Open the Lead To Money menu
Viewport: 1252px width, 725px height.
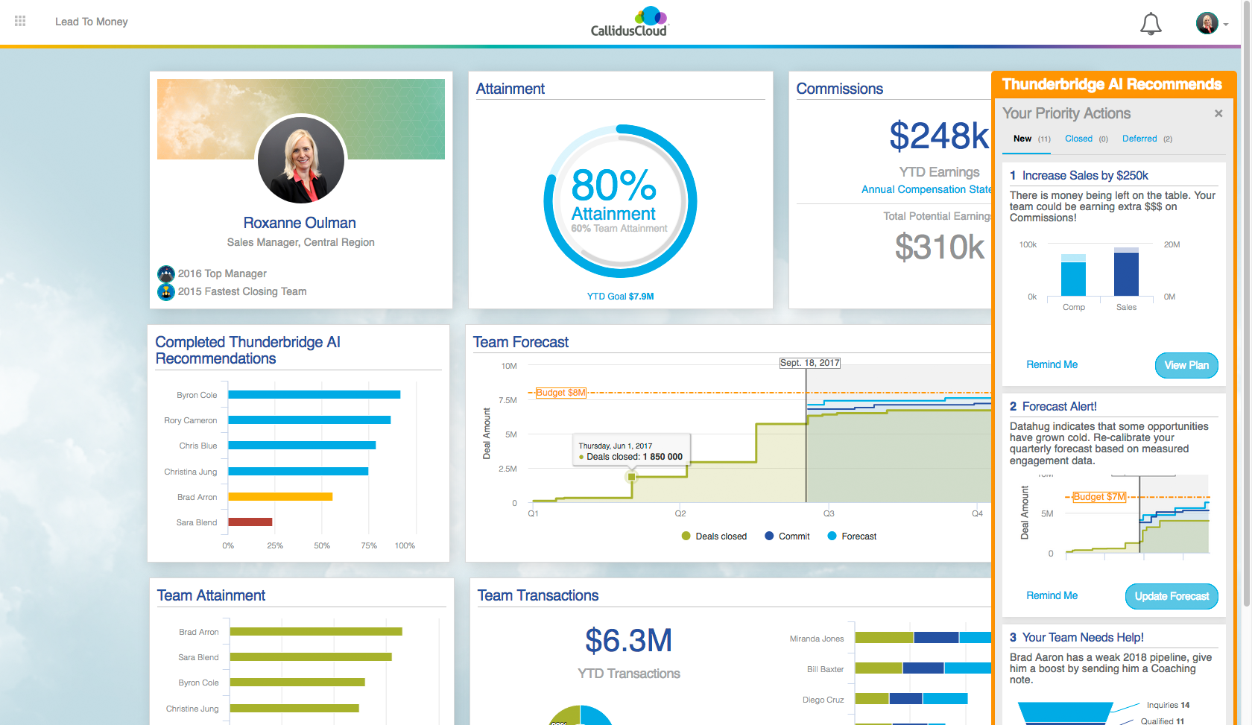pos(91,21)
